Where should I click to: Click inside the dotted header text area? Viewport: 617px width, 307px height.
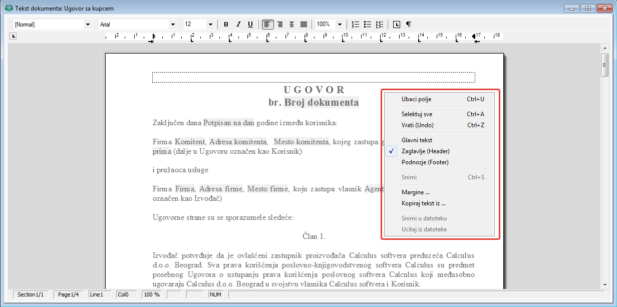314,77
